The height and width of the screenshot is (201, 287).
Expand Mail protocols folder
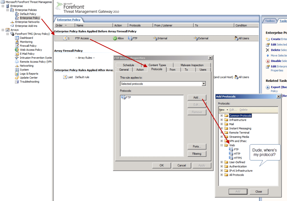(x=222, y=124)
